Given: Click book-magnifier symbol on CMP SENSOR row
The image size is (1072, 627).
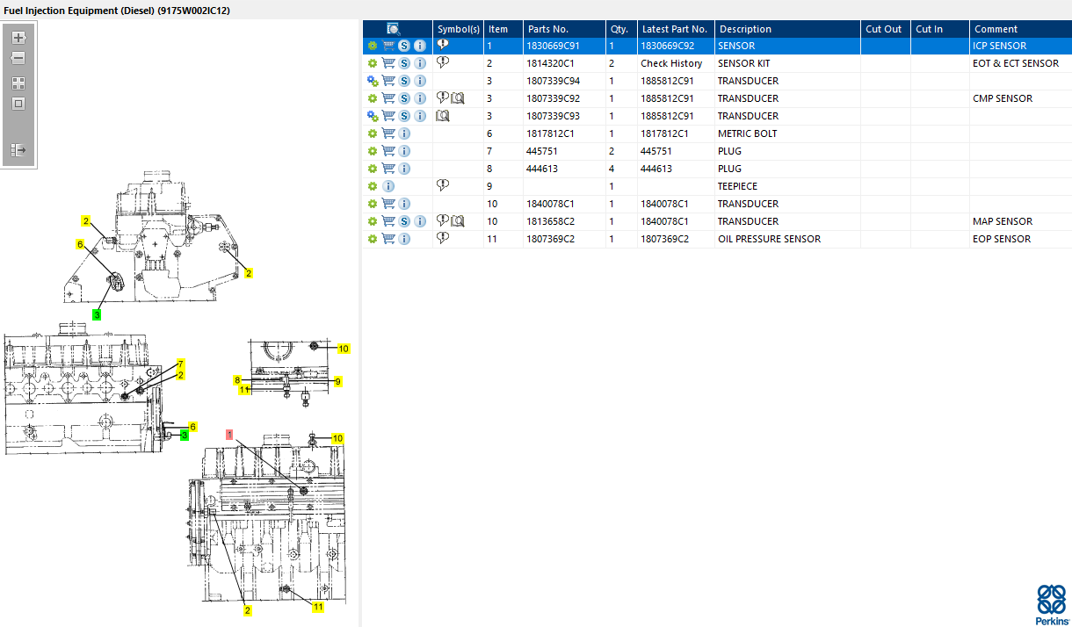Looking at the screenshot, I should coord(457,98).
